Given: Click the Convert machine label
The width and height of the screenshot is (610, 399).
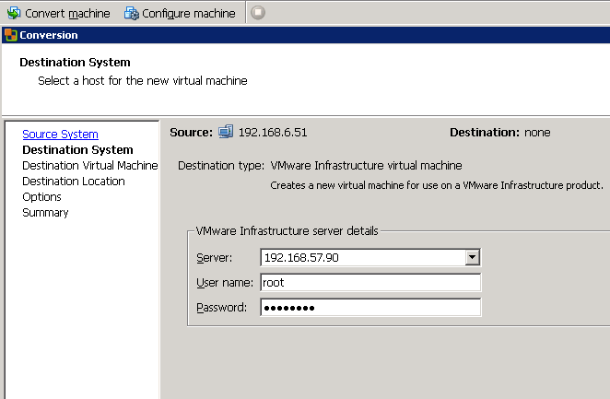Looking at the screenshot, I should (67, 13).
